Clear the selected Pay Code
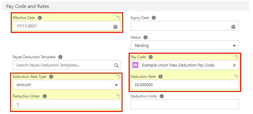The image size is (253, 114). pyautogui.click(x=234, y=65)
